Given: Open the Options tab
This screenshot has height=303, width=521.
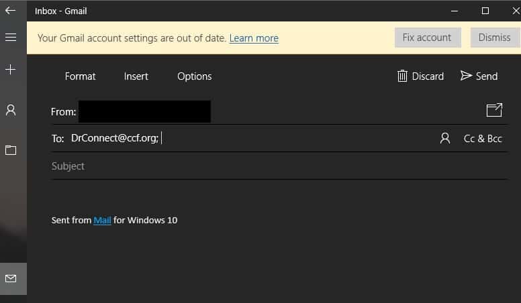Looking at the screenshot, I should 195,76.
